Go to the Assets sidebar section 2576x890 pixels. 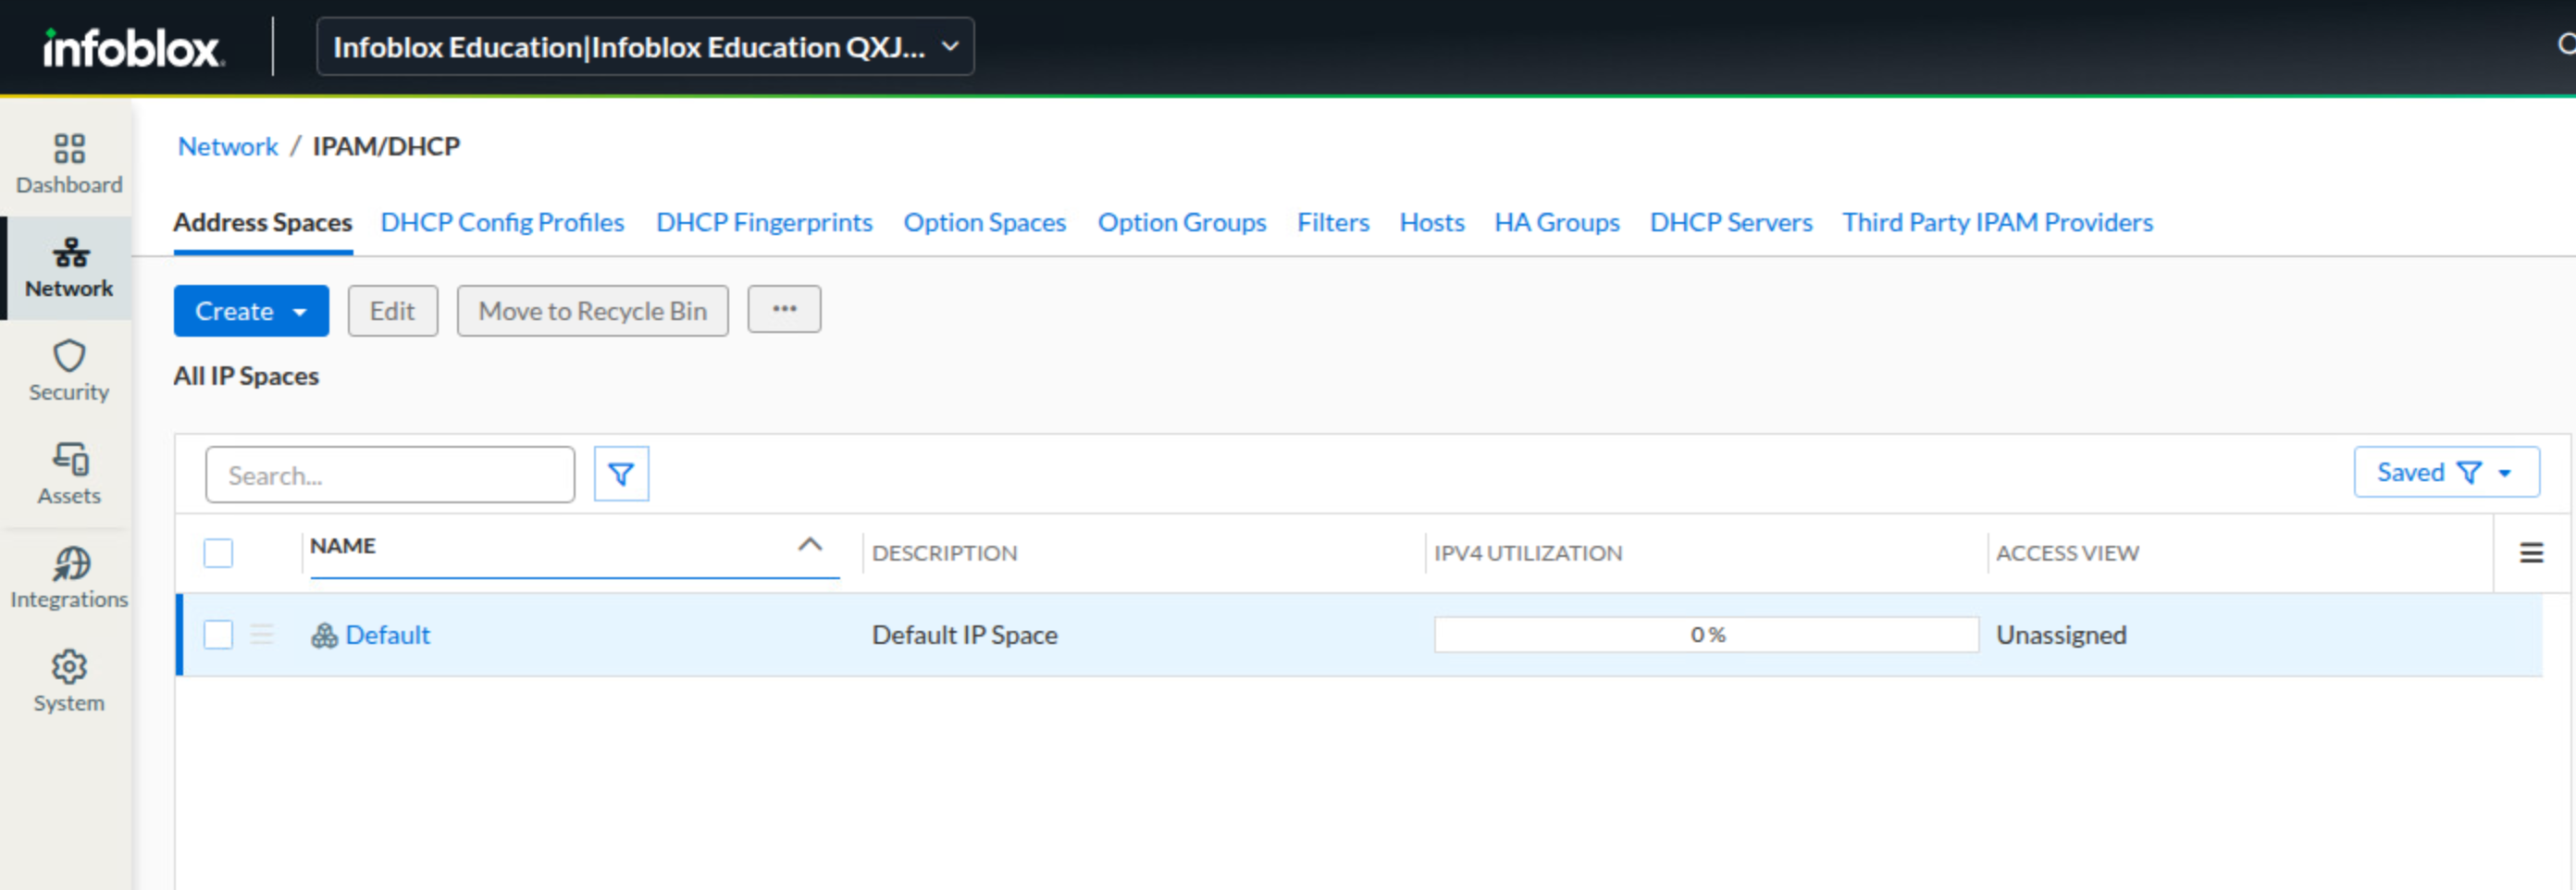69,475
